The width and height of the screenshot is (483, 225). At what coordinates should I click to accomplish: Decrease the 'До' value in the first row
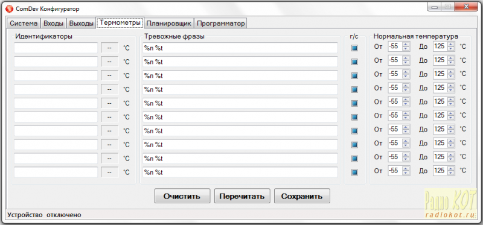(x=451, y=49)
